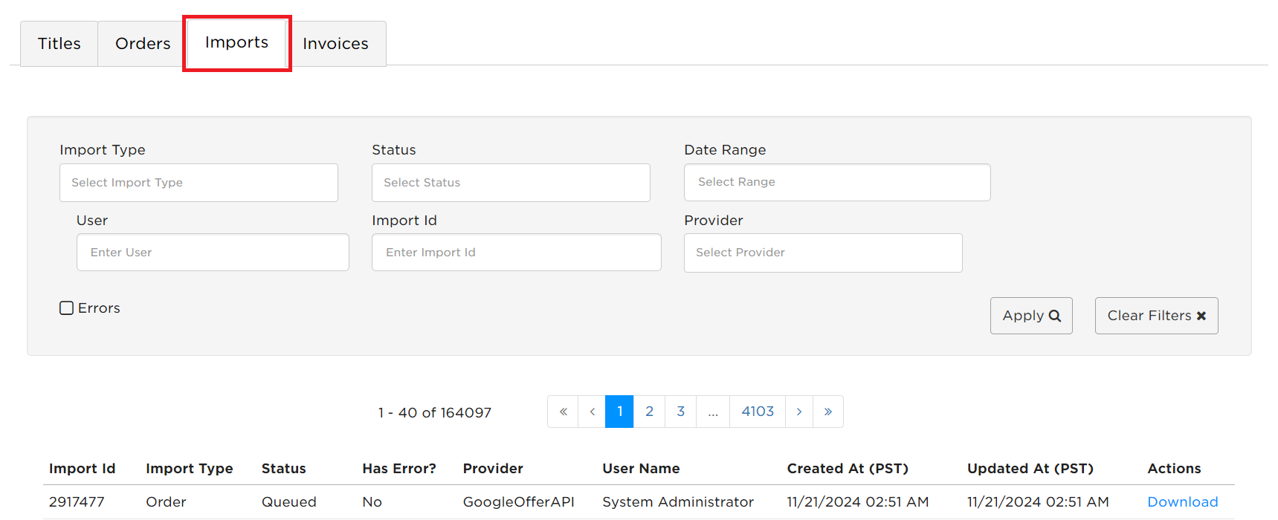Click the Queued status cell
This screenshot has height=520, width=1278.
[x=288, y=502]
